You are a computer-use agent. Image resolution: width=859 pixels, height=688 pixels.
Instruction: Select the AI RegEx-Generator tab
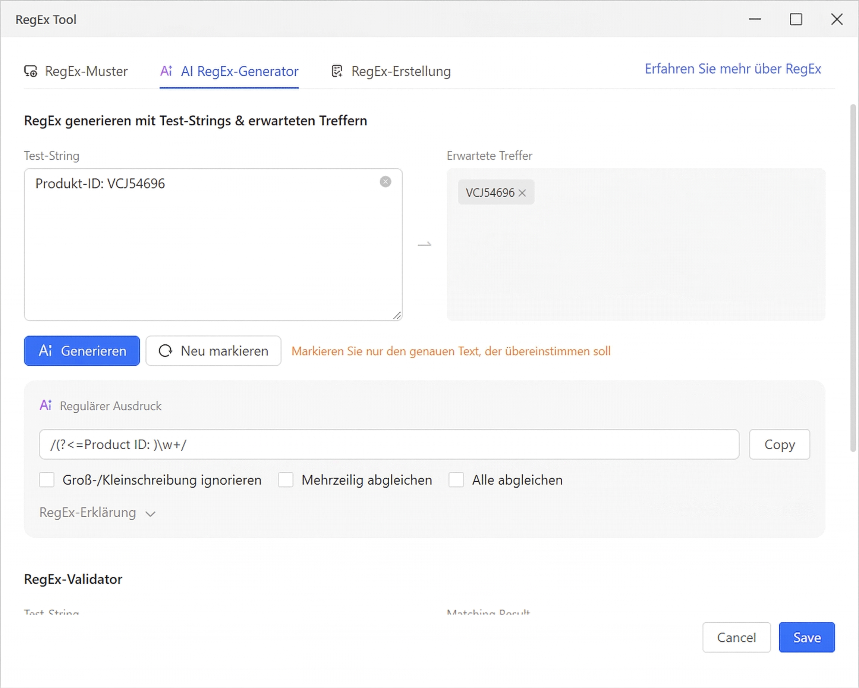point(239,71)
